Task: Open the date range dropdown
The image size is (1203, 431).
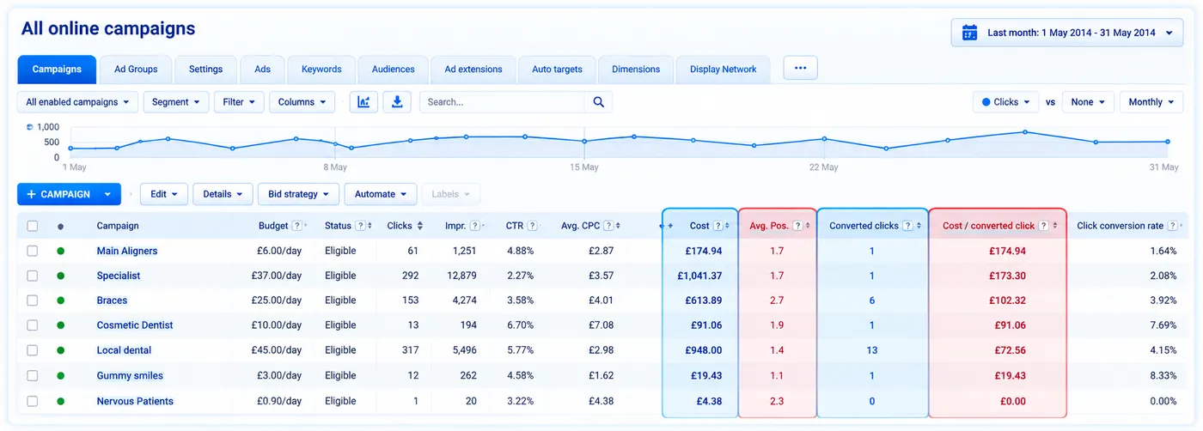Action: (1067, 33)
